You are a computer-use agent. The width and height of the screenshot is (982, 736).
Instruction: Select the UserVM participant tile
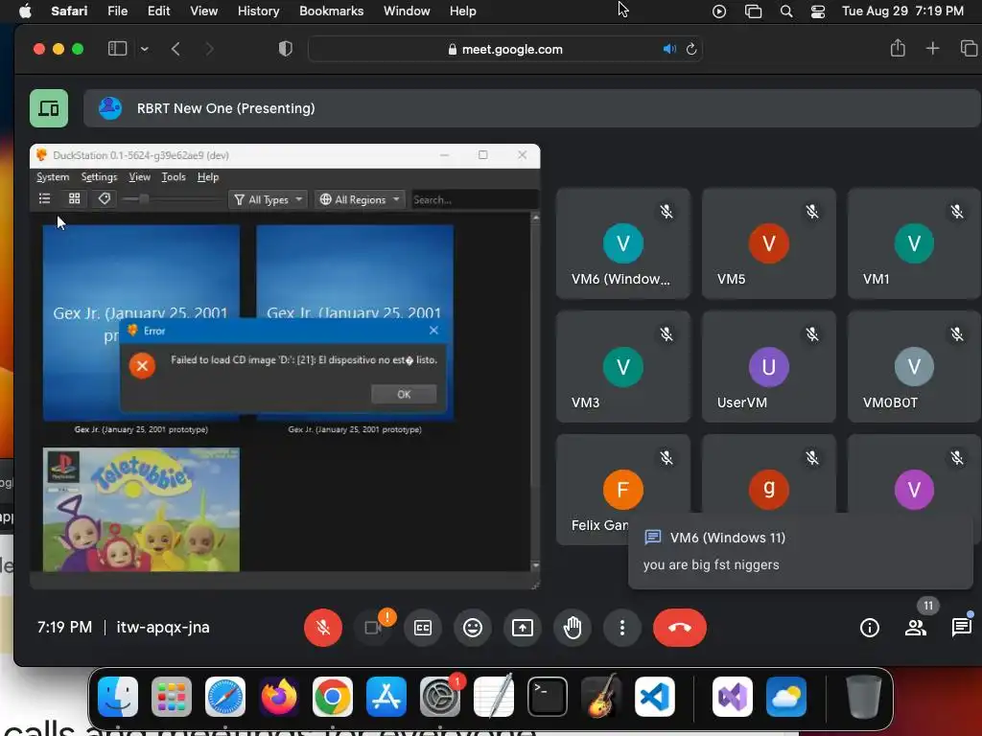click(x=768, y=367)
